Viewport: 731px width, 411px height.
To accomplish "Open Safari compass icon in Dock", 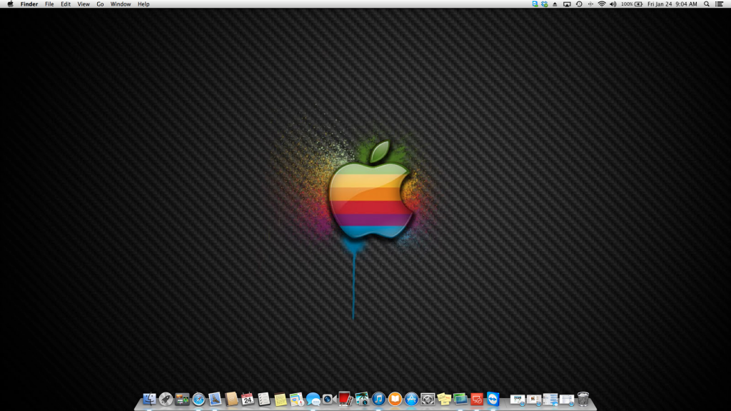I will pyautogui.click(x=198, y=399).
